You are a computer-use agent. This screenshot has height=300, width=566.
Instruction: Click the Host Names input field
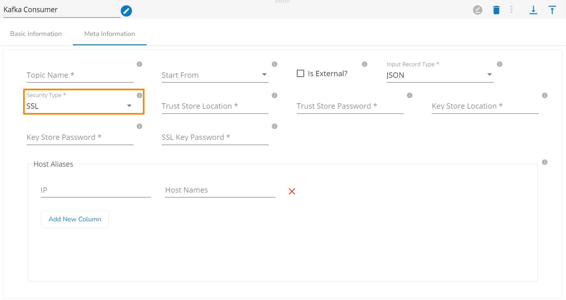pos(220,190)
